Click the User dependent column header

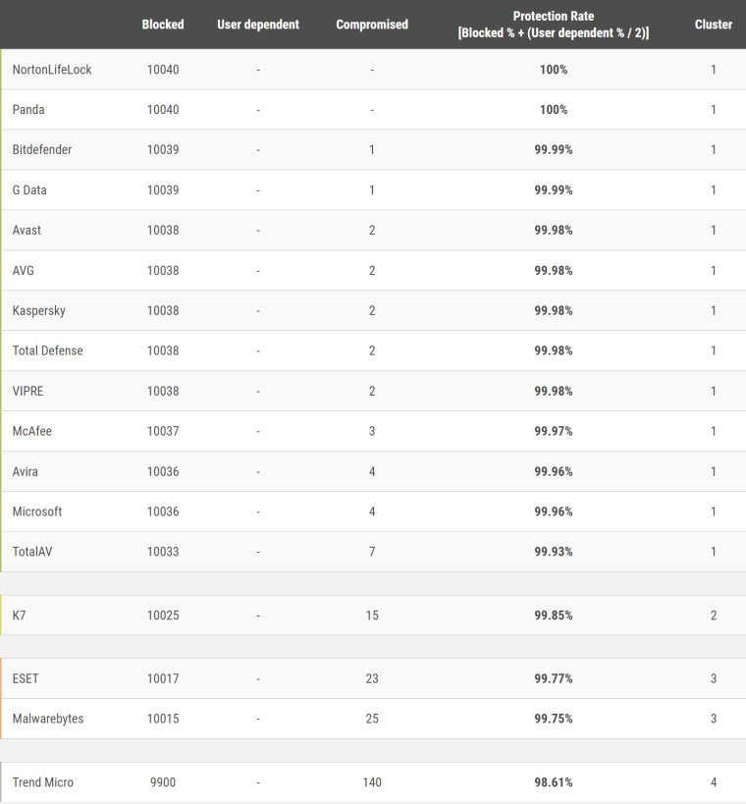point(258,25)
